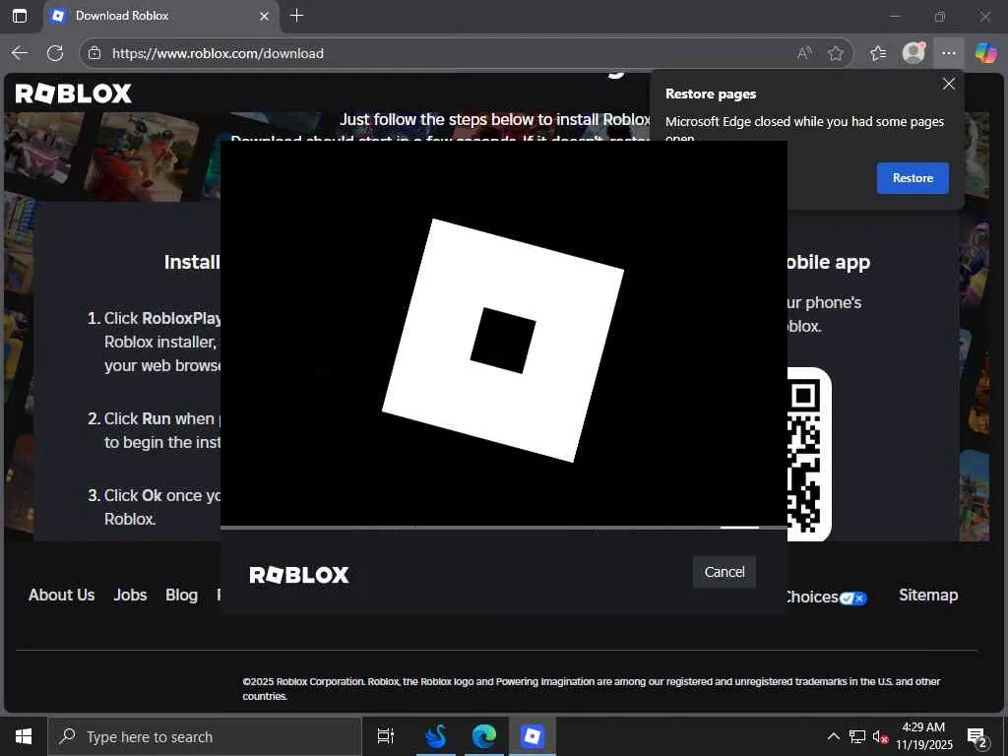Click the Edge back arrow button
The width and height of the screenshot is (1008, 756).
(20, 53)
